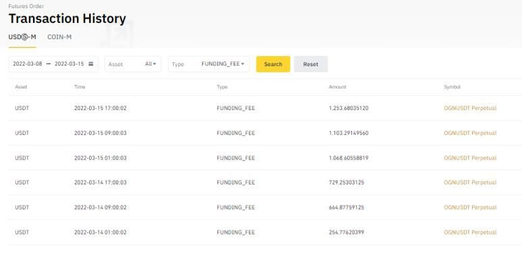
Task: Select start date 2022-03-08
Action: coord(28,64)
